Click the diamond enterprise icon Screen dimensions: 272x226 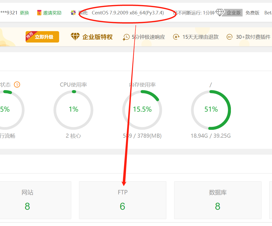220,13
